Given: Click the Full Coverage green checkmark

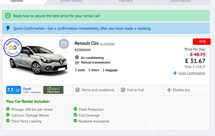Looking at the screenshot, I should (x=75, y=115).
